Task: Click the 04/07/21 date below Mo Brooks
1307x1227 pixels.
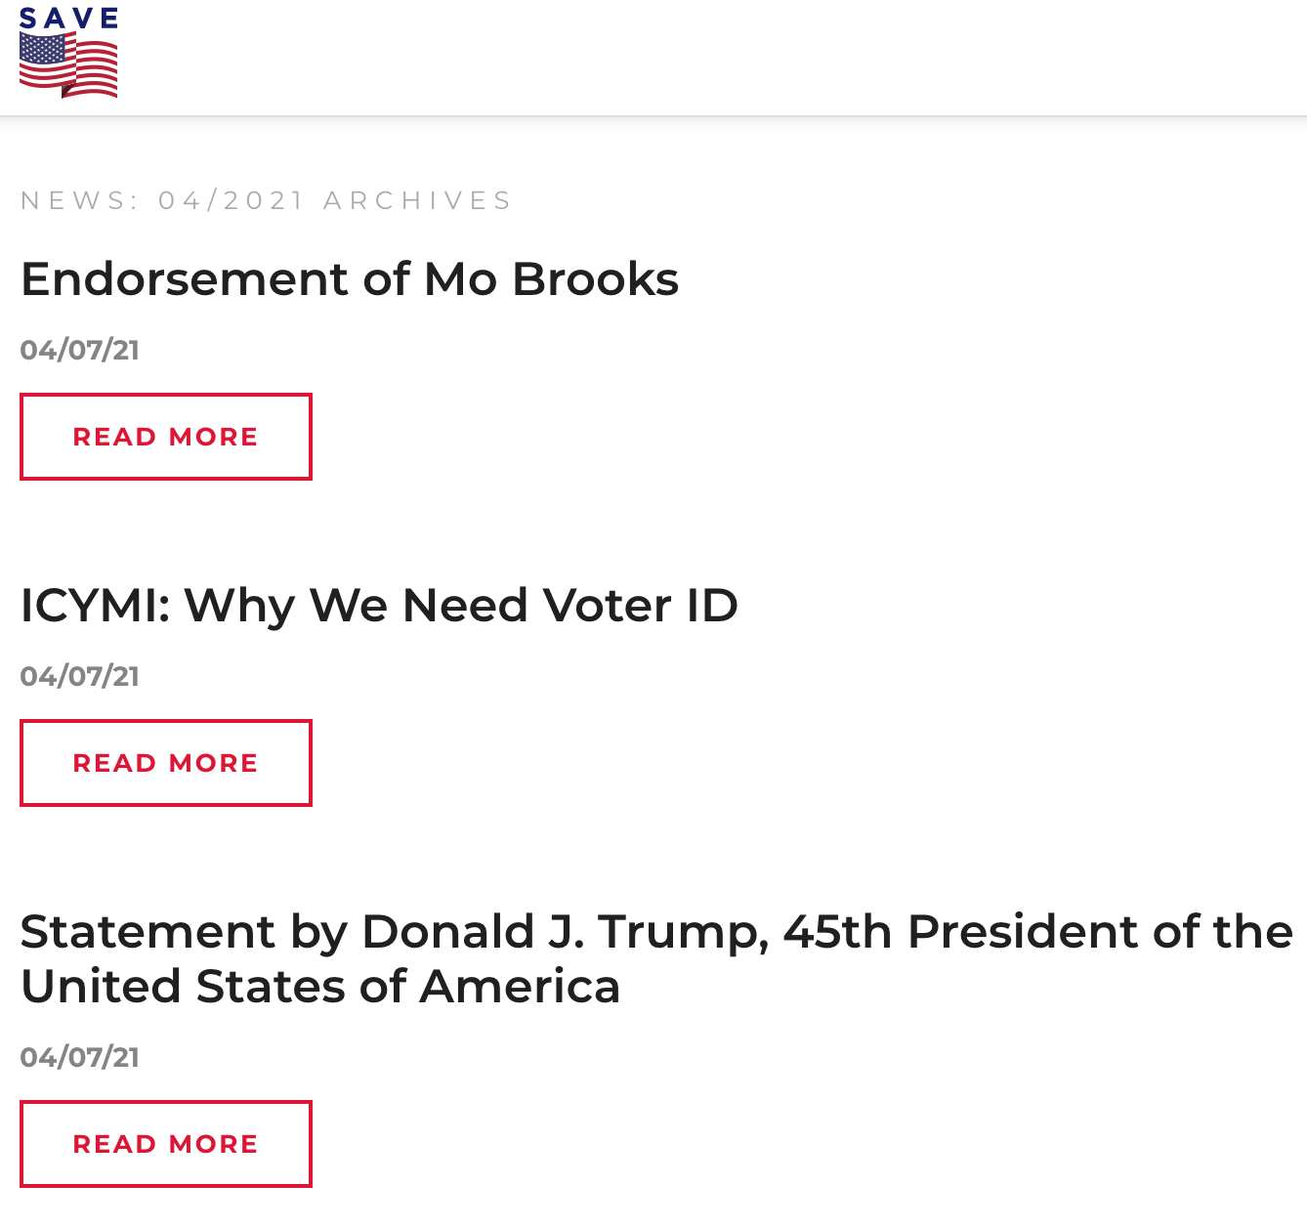Action: 80,350
